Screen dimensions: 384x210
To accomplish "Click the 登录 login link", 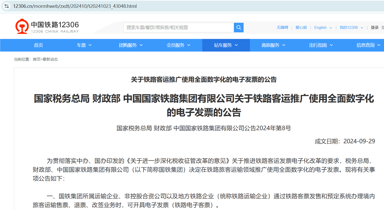I will (x=375, y=28).
